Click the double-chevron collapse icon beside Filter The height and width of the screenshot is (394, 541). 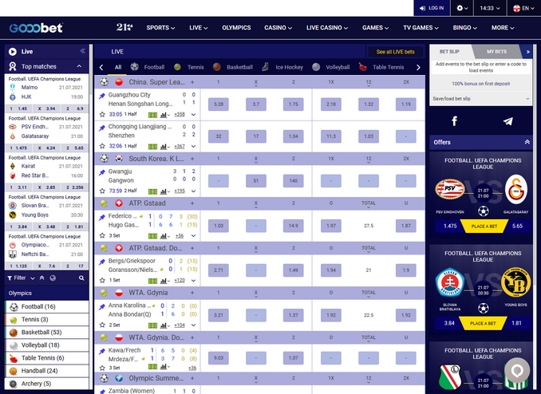click(41, 278)
